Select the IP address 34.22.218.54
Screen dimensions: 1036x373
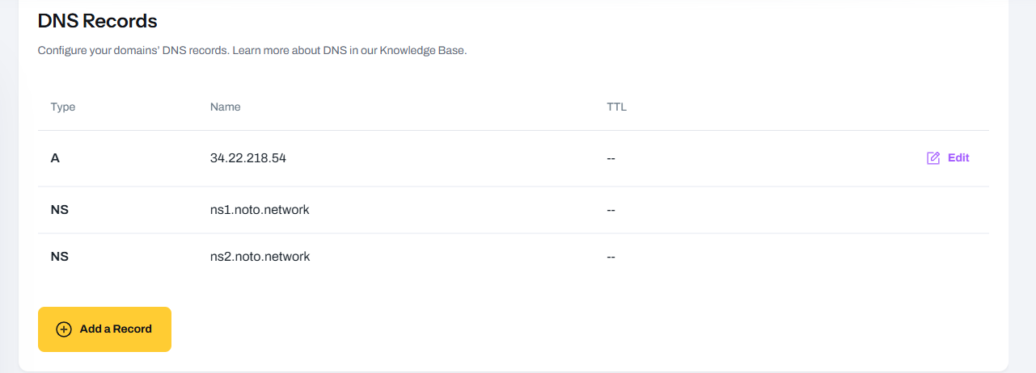coord(247,158)
